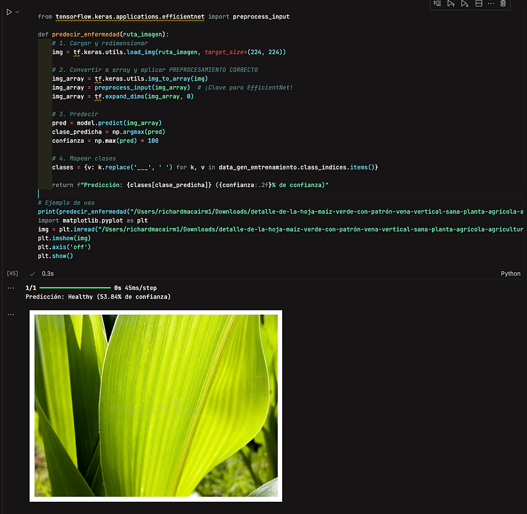Viewport: 527px width, 514px height.
Task: Click the [45] execution count label
Action: [x=12, y=274]
